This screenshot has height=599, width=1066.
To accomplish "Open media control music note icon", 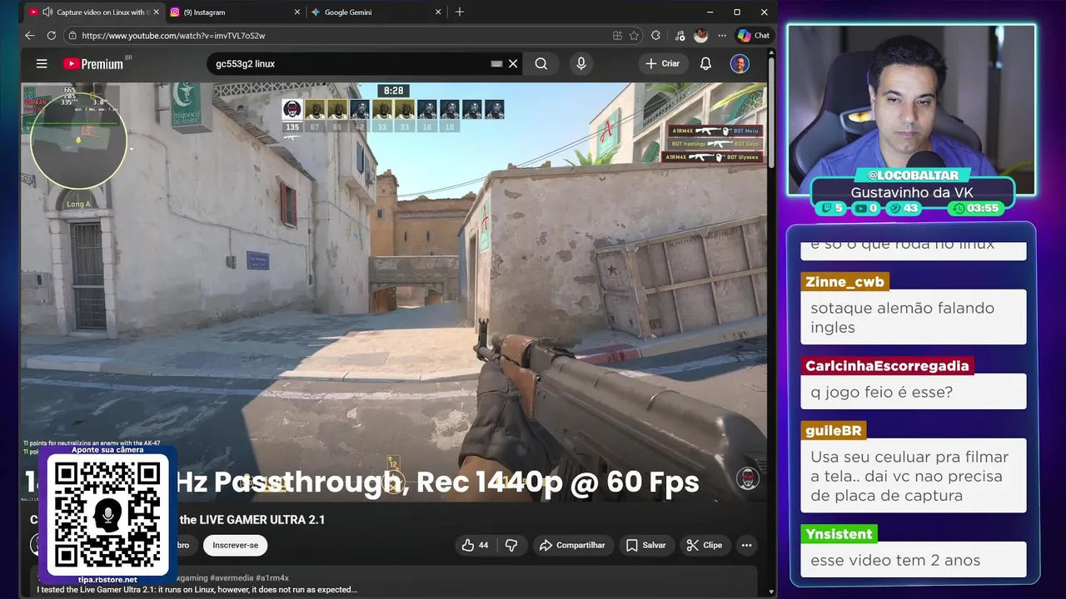I will (680, 36).
